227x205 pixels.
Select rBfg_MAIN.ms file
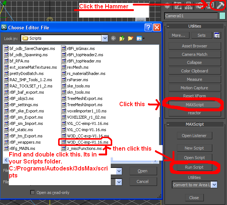[20, 148]
